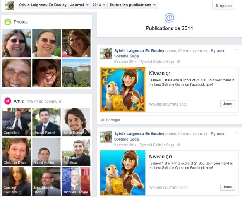
Task: Open friend Florent Cappelletti's profile
Action: click(17, 122)
